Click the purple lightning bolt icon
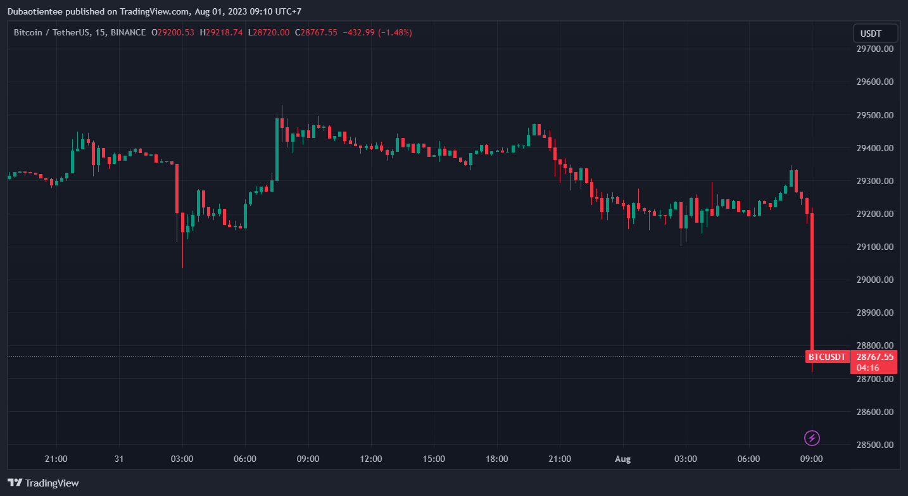This screenshot has height=496, width=908. (x=812, y=438)
